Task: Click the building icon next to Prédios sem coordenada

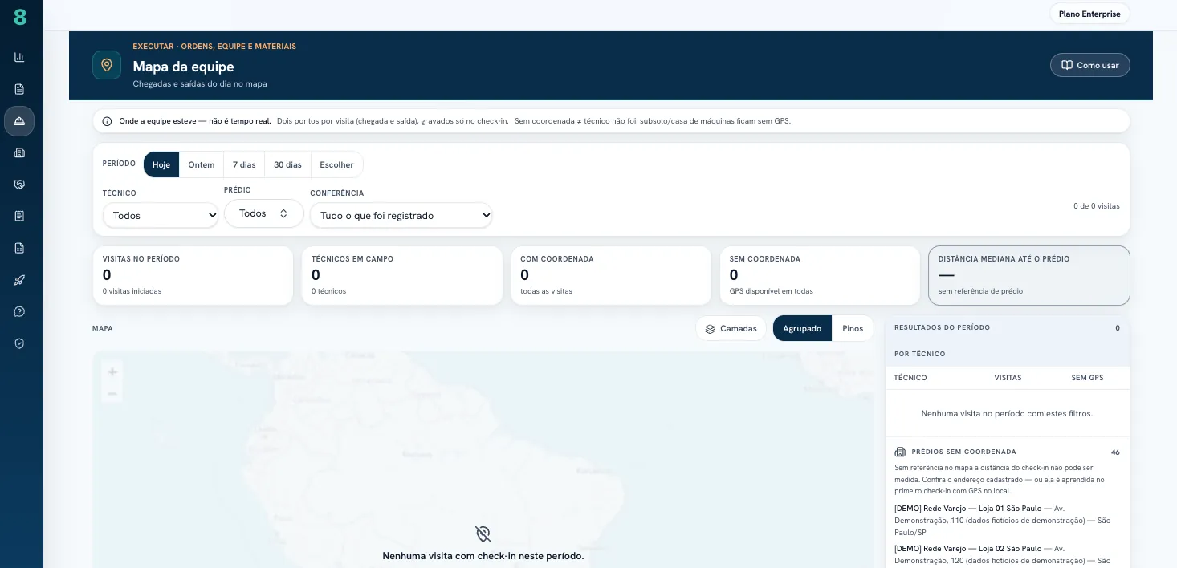Action: pos(900,452)
